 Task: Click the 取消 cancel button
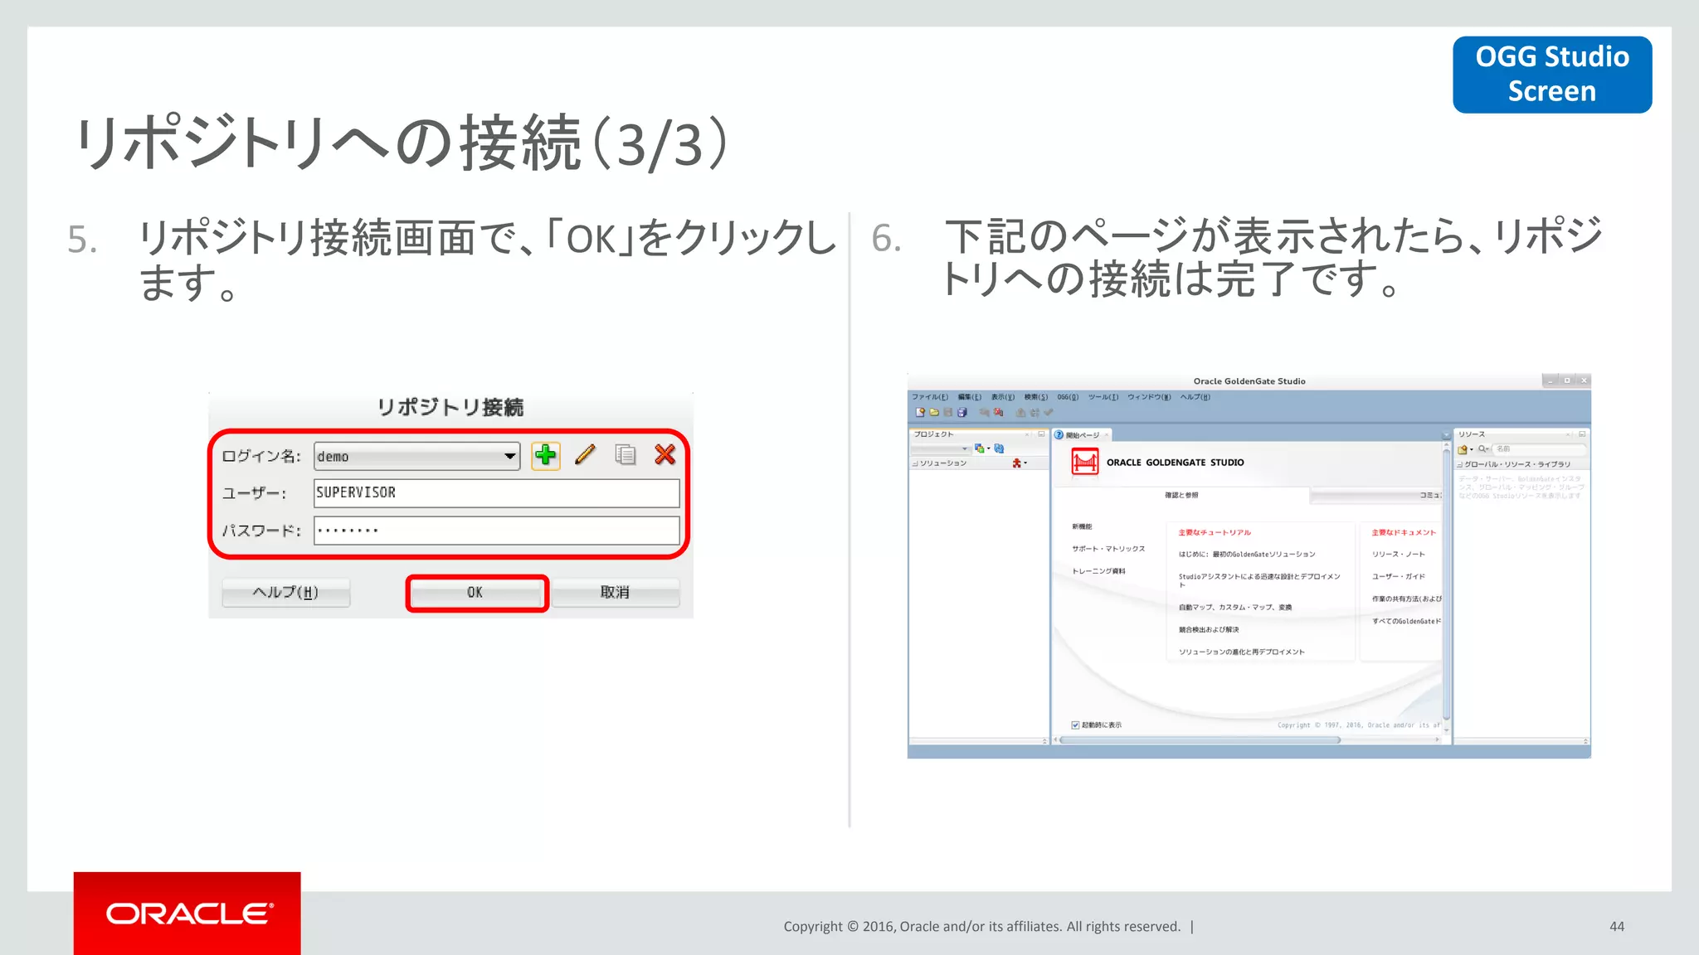click(x=615, y=592)
